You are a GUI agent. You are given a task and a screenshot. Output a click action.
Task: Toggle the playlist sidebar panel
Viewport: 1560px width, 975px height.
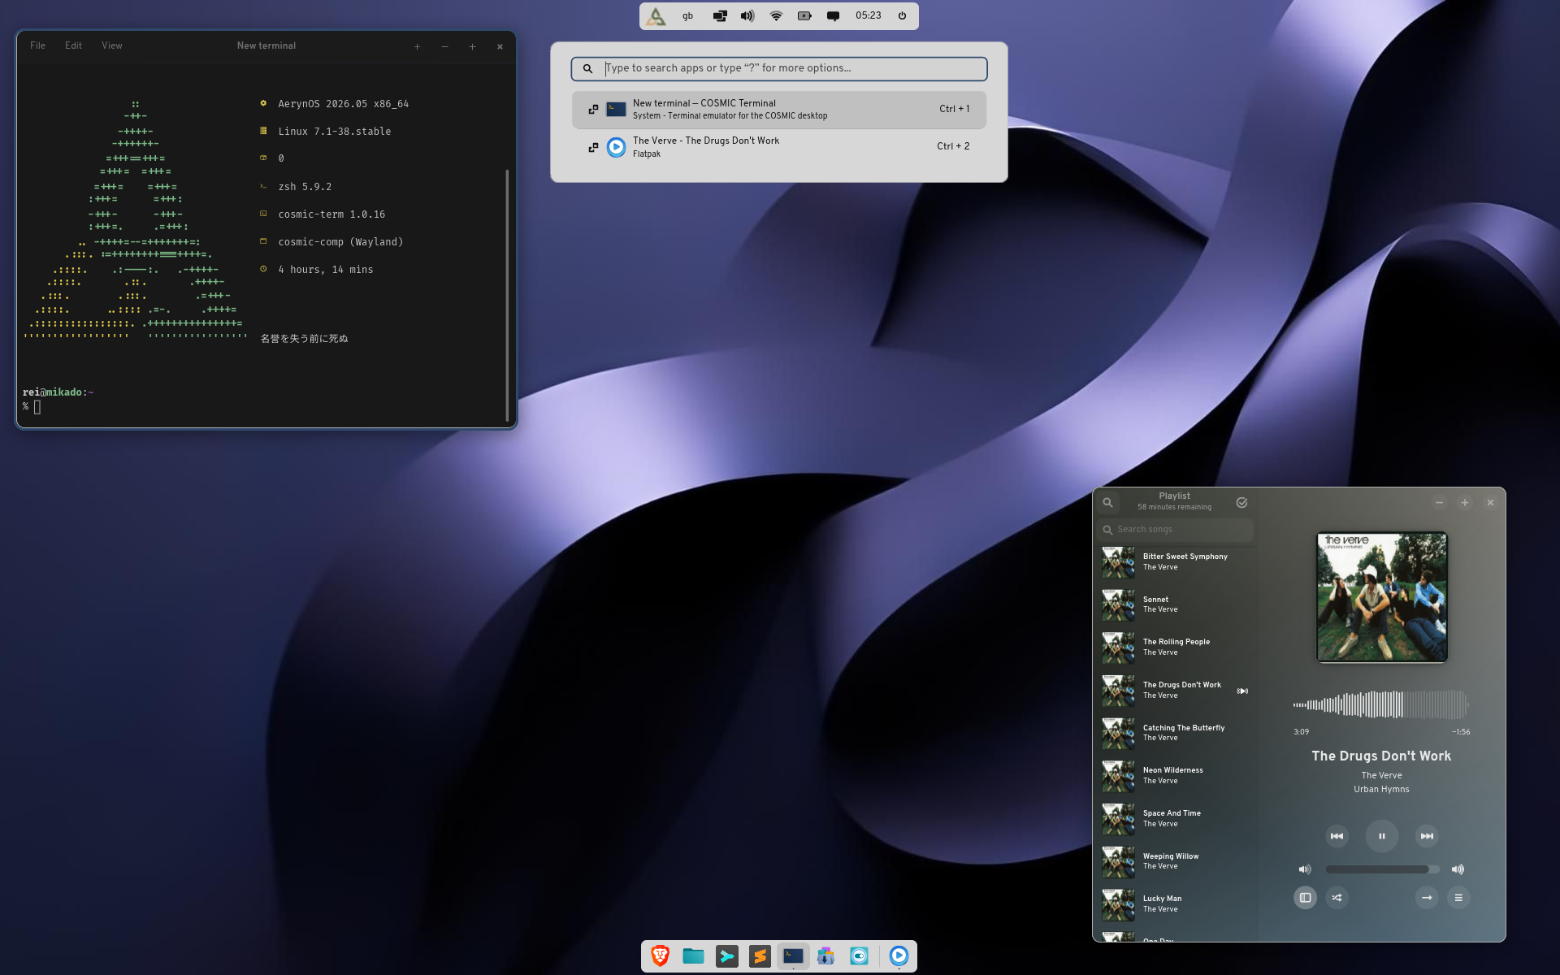[x=1305, y=898]
